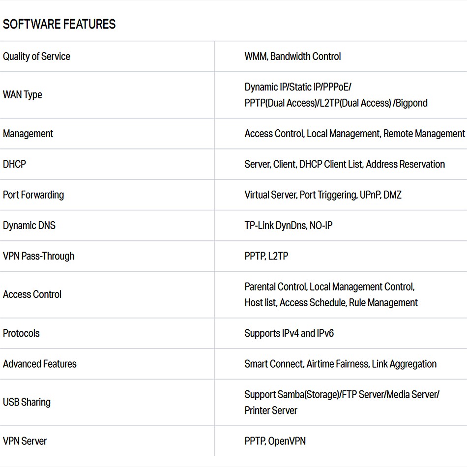Viewport: 467px width, 467px height.
Task: Select the VPN Pass-Through label
Action: pyautogui.click(x=38, y=256)
